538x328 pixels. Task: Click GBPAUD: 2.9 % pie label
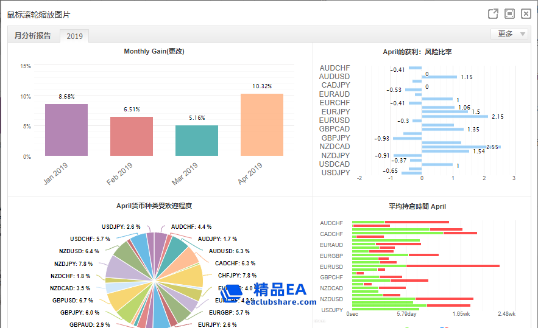pyautogui.click(x=90, y=324)
